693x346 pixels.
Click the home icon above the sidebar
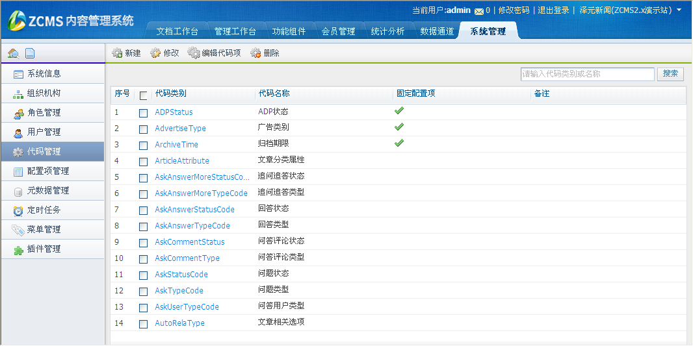[13, 53]
